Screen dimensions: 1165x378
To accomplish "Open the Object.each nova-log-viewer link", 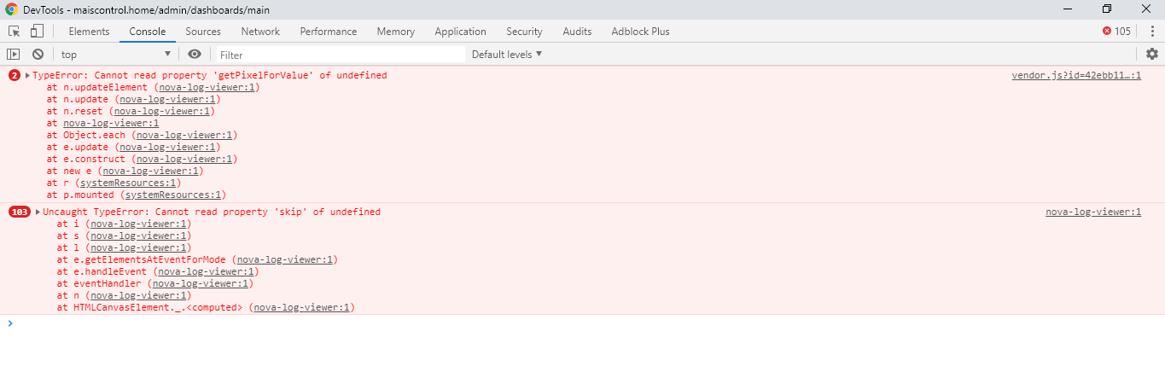I will pos(184,135).
